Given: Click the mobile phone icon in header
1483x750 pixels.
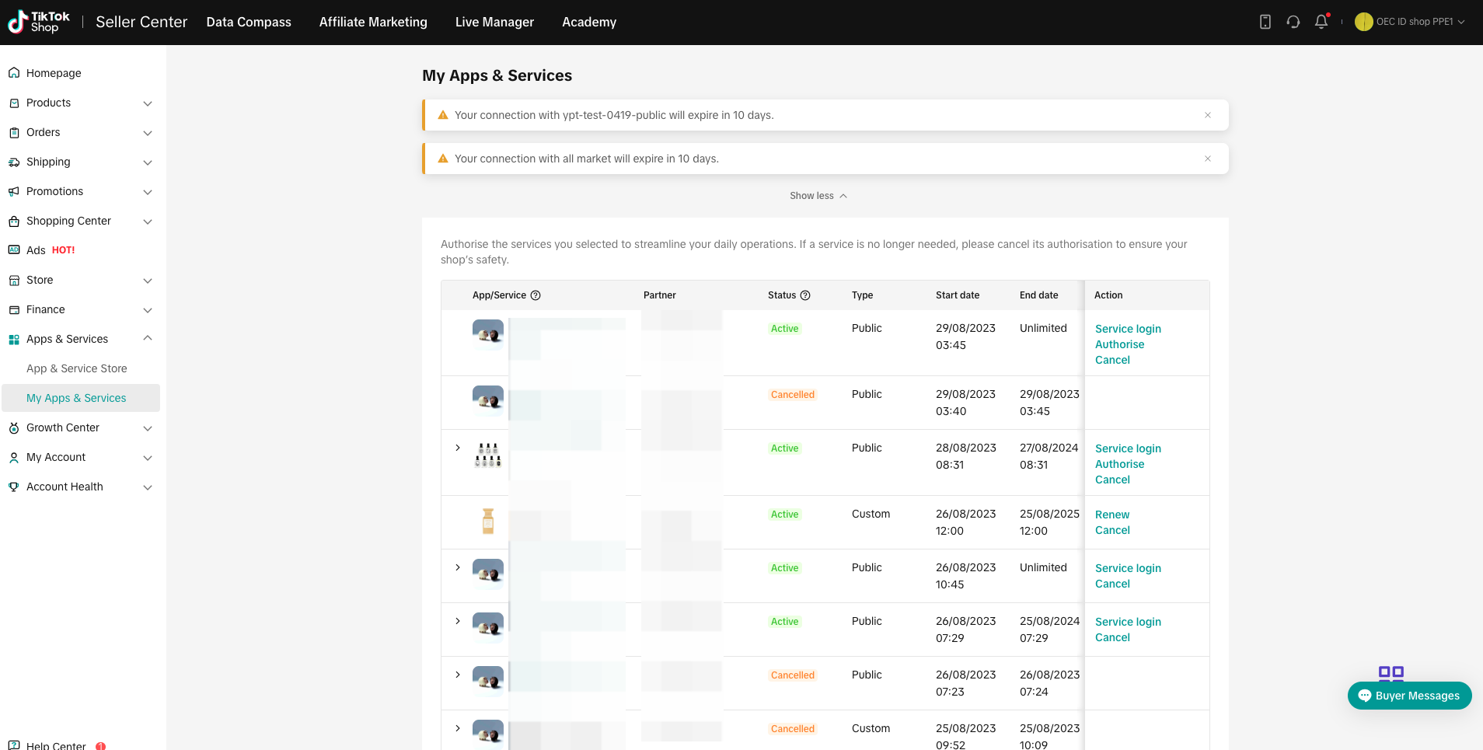Looking at the screenshot, I should point(1265,22).
